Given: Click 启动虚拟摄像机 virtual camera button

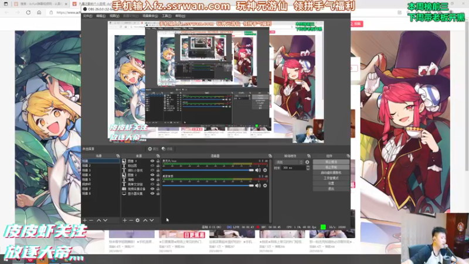Looking at the screenshot, I should (331, 172).
